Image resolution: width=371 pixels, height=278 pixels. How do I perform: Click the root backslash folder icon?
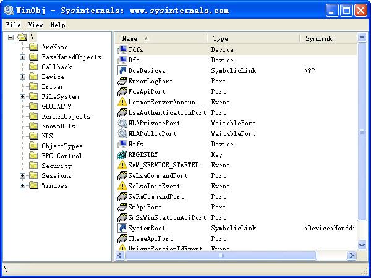(22, 37)
